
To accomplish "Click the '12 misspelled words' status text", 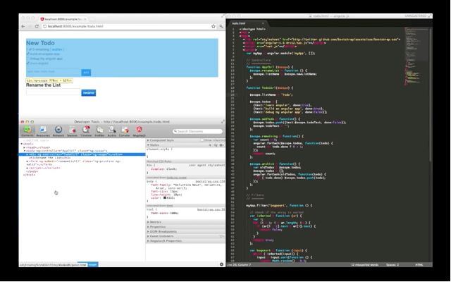I will [x=365, y=265].
